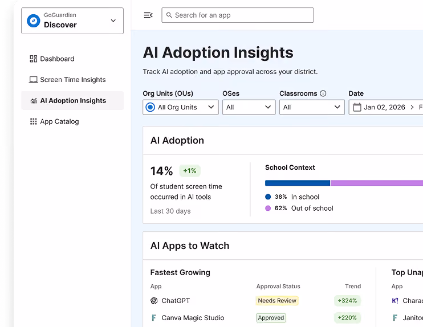
Task: Click the +324% trend badge
Action: [x=347, y=301]
